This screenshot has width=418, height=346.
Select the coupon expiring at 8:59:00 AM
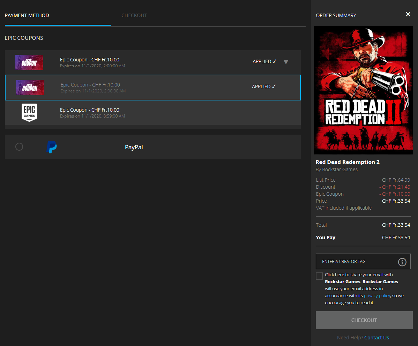153,113
